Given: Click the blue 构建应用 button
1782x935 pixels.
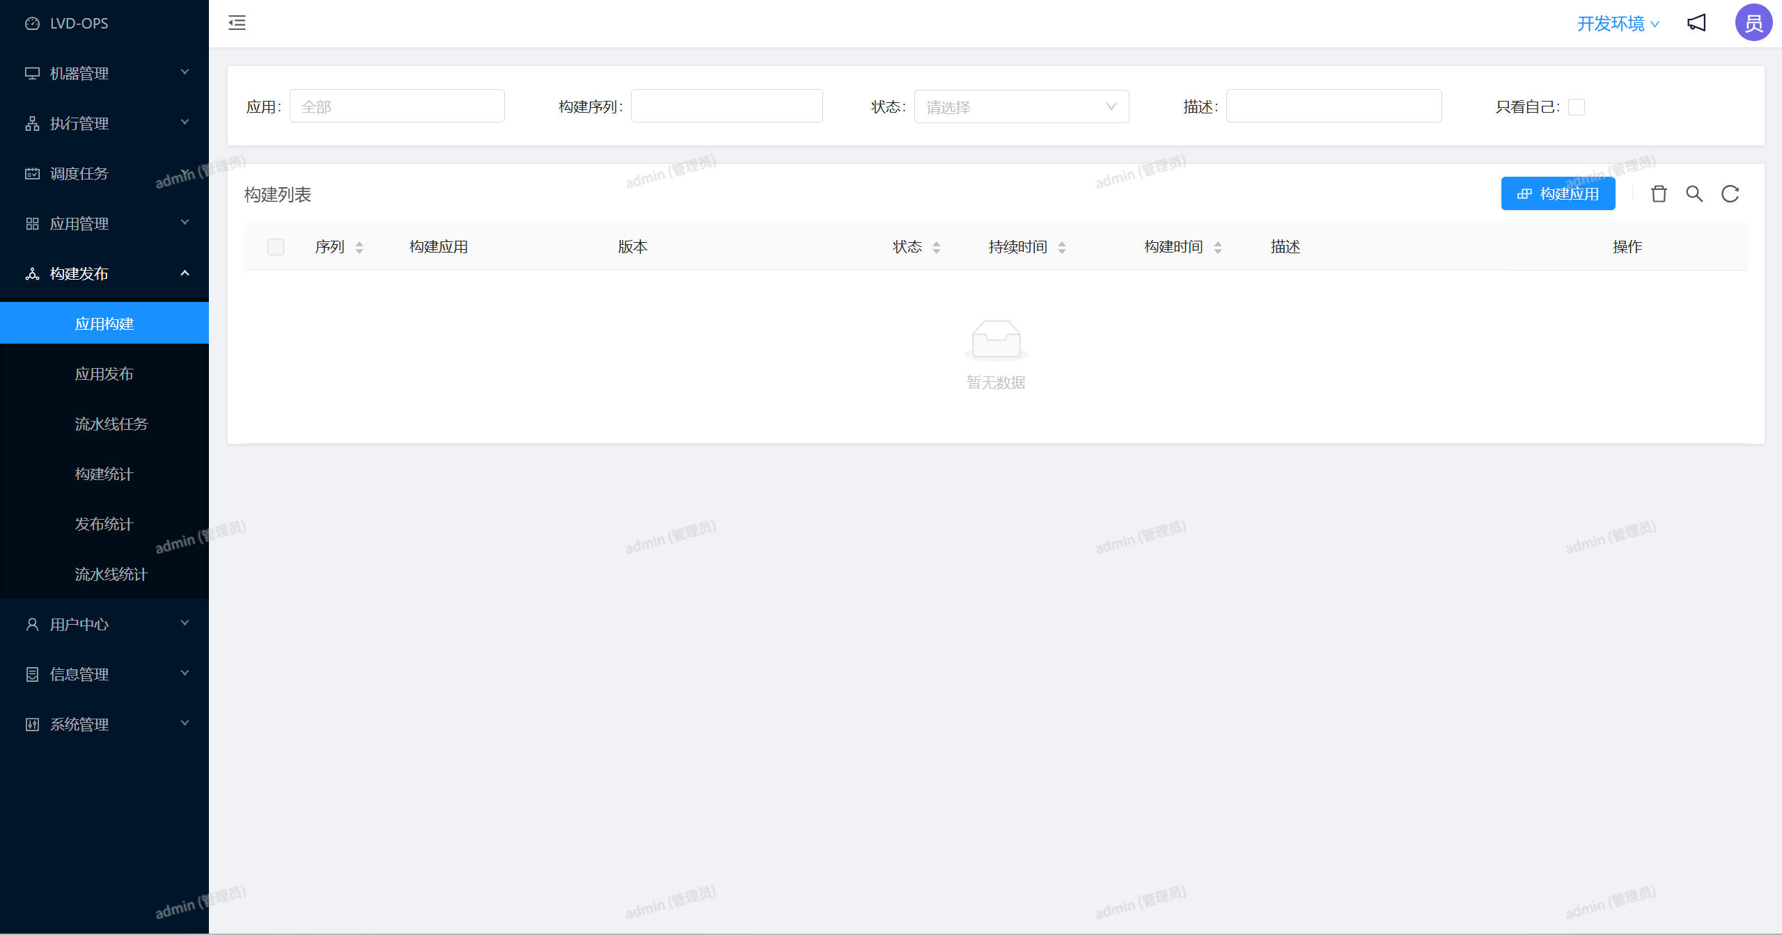Looking at the screenshot, I should [x=1558, y=194].
